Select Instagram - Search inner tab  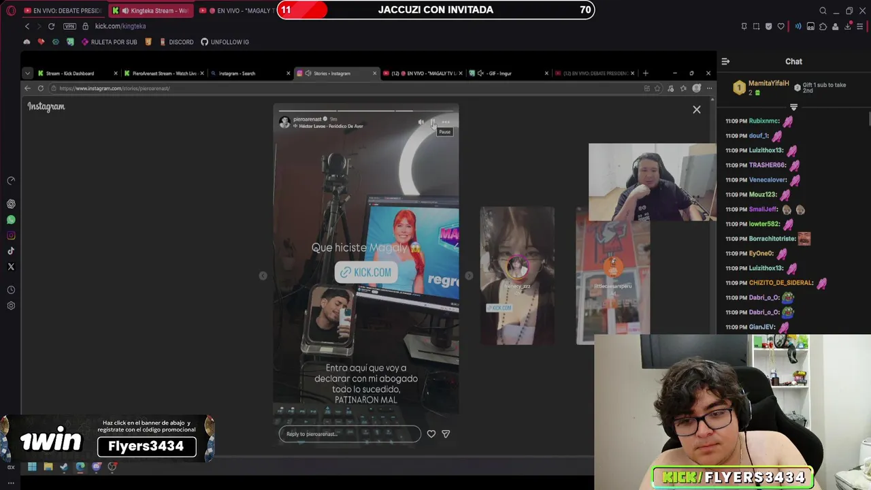250,73
